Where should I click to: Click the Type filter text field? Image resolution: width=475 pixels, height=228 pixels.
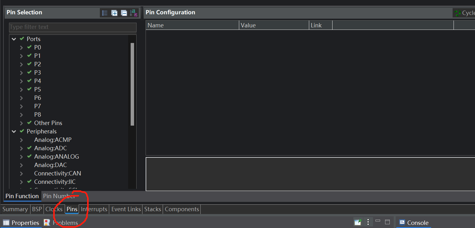click(73, 27)
